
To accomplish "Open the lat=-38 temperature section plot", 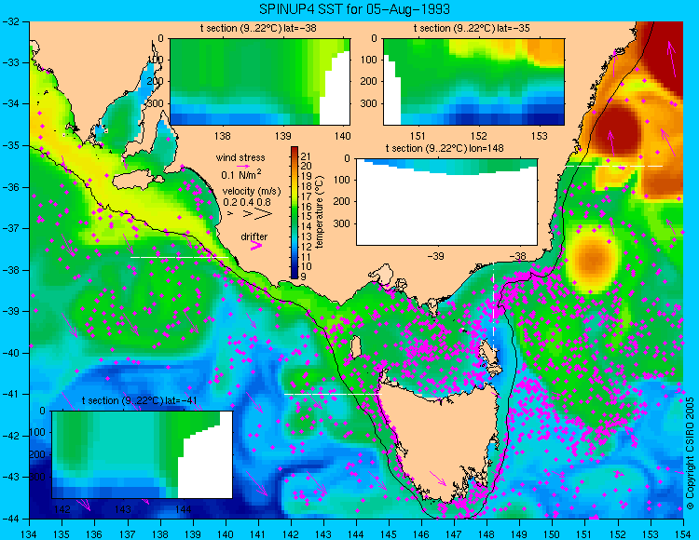I will [260, 82].
